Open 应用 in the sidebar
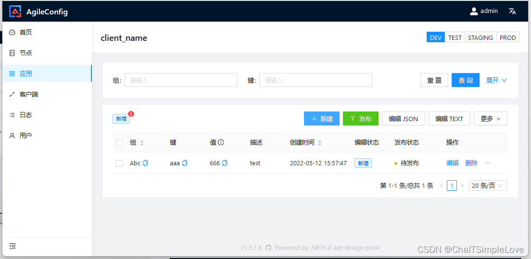The width and height of the screenshot is (531, 259). point(47,74)
